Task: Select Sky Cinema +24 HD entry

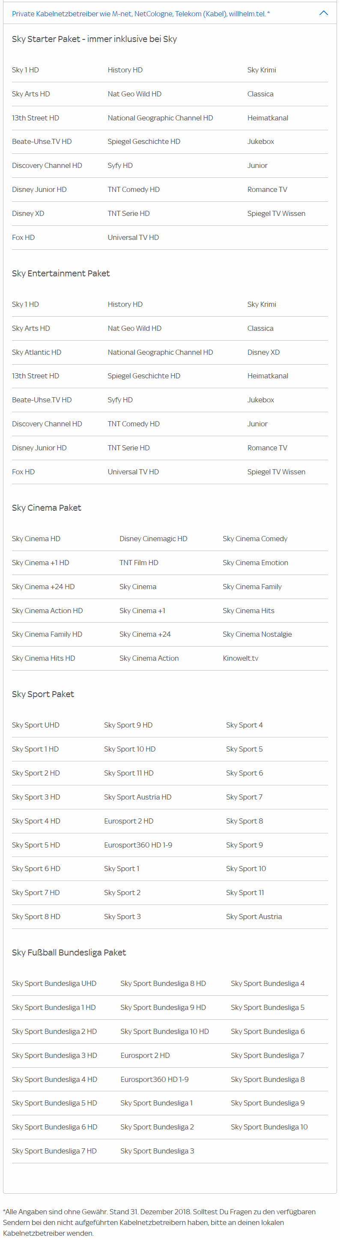Action: click(43, 586)
